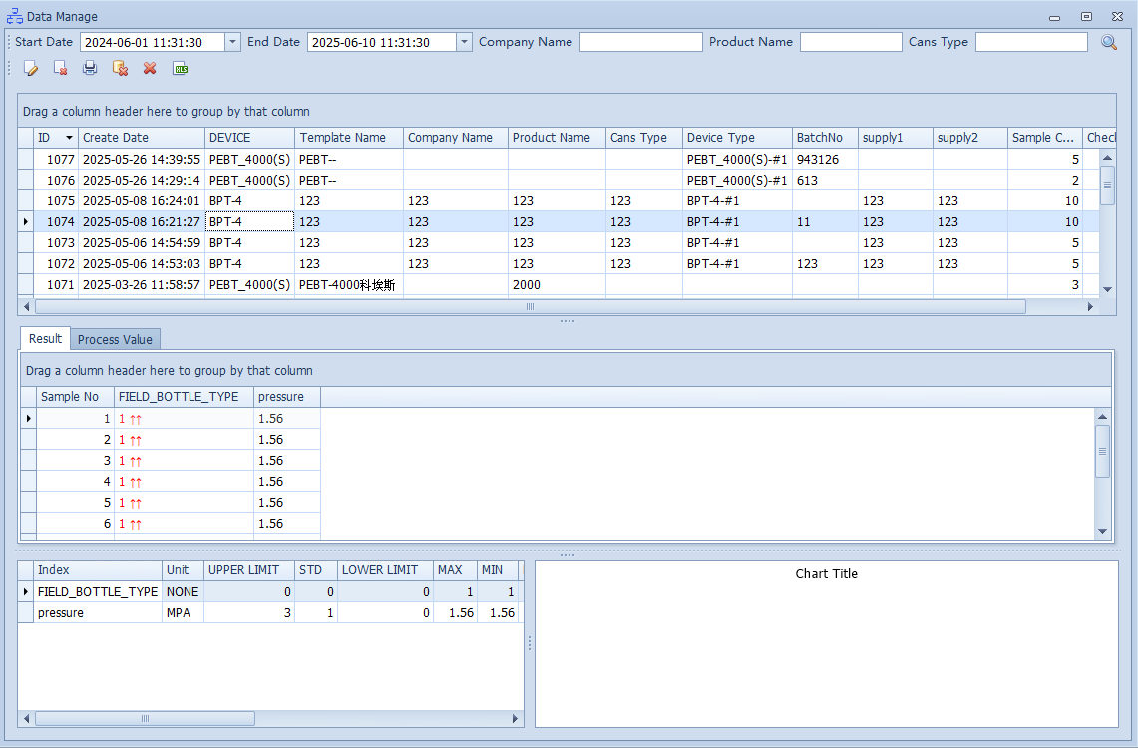The height and width of the screenshot is (748, 1138).
Task: Click the supply1 column header
Action: (895, 137)
